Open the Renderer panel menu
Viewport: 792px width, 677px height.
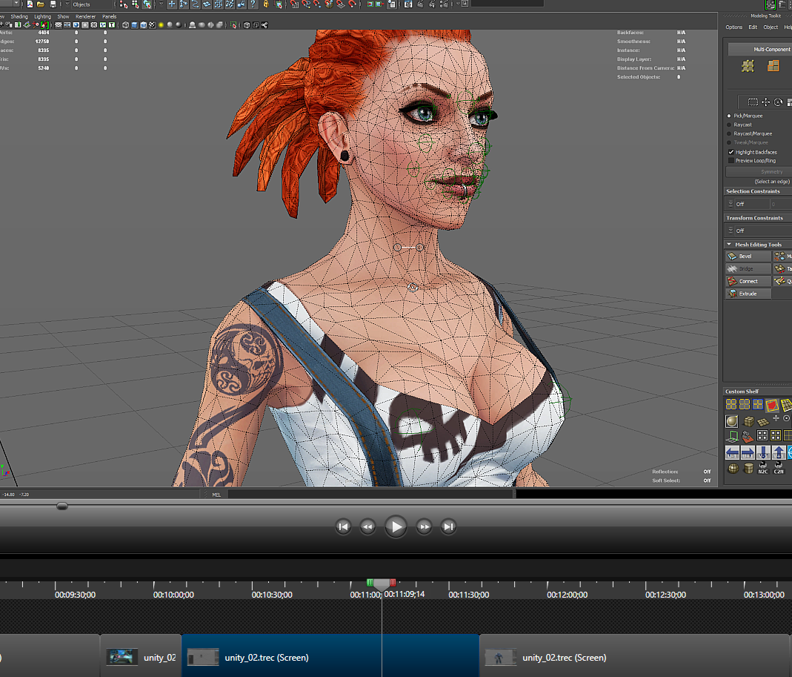point(85,17)
